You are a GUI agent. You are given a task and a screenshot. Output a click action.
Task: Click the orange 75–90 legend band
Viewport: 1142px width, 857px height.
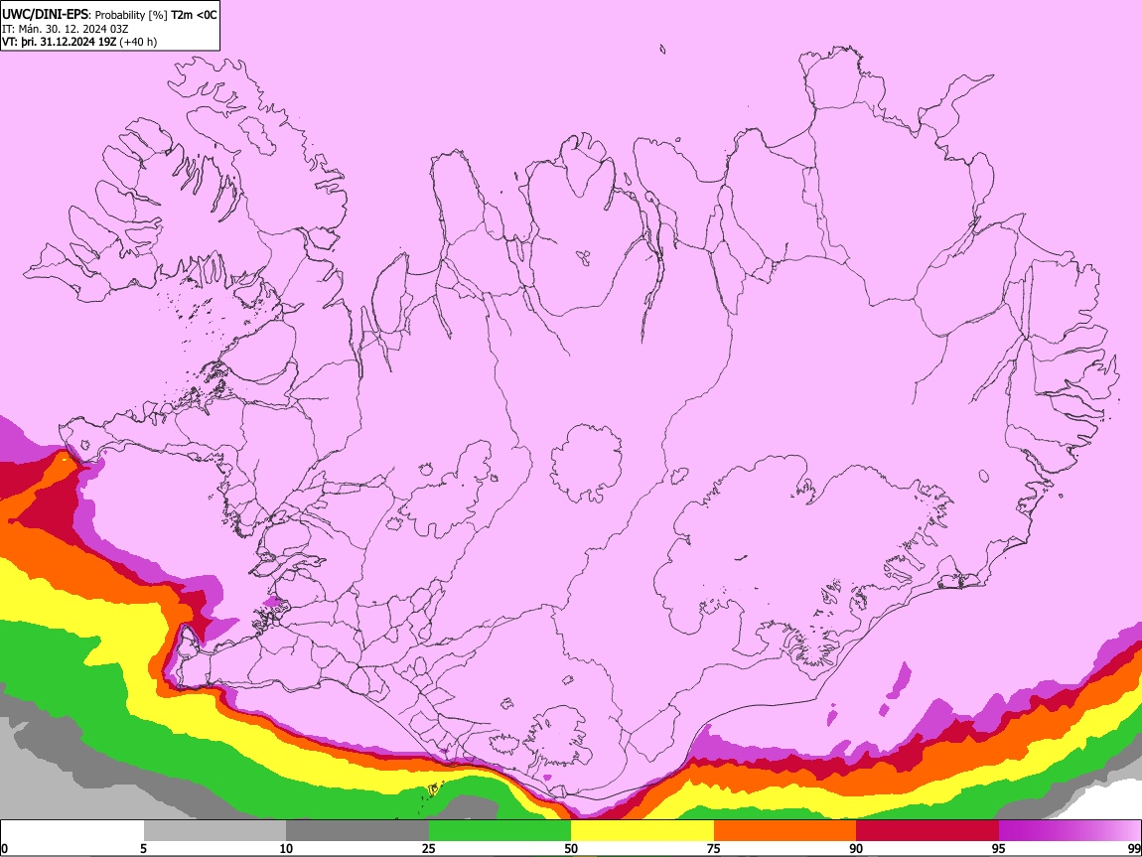pos(785,830)
